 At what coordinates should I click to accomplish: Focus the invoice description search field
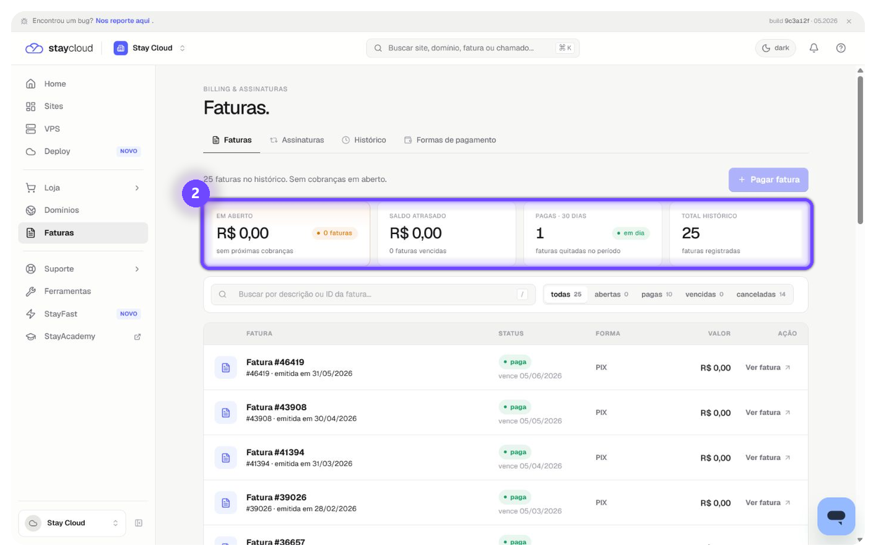(373, 294)
